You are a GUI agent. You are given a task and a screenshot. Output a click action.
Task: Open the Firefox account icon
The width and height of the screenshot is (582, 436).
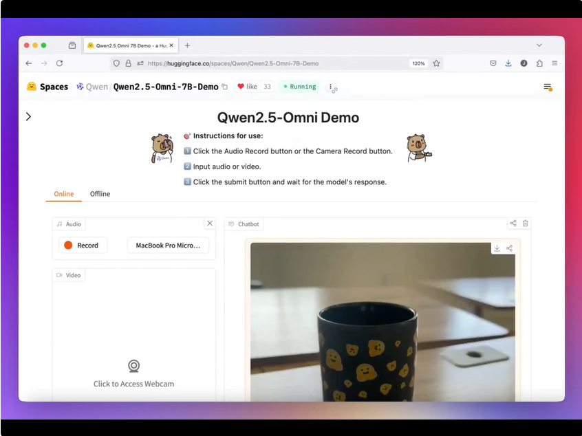[524, 63]
